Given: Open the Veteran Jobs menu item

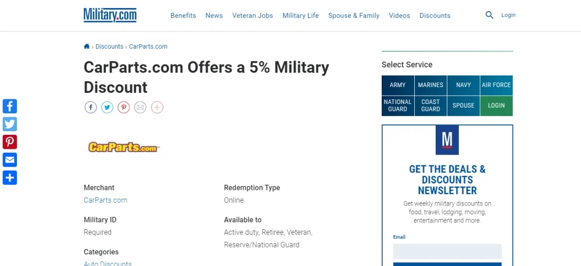Looking at the screenshot, I should coord(253,16).
